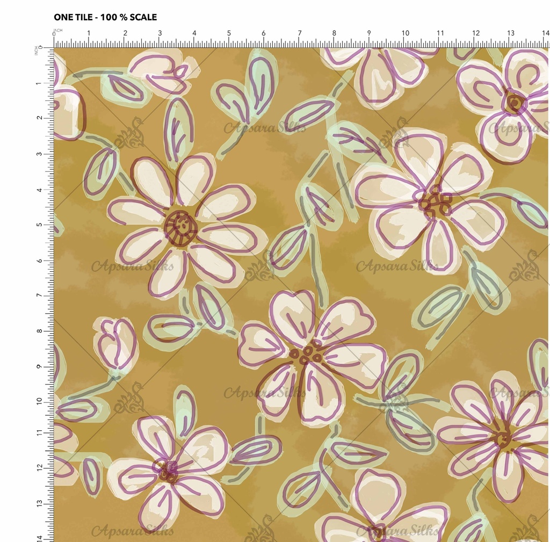
Task: Click the number 10 on horizontal ruler
Action: [x=406, y=33]
